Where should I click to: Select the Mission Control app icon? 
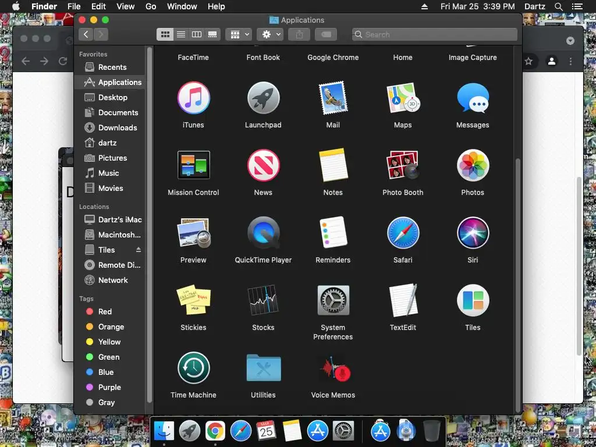click(x=193, y=165)
